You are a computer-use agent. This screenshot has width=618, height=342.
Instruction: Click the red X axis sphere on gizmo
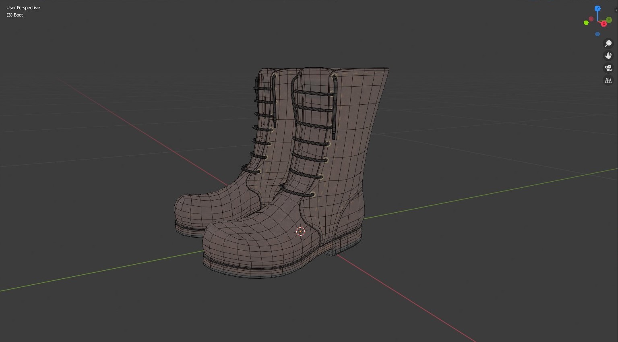[x=604, y=23]
